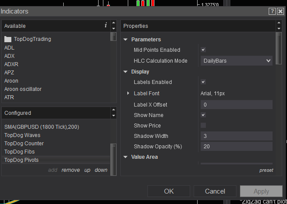Collapse the Value Area section
Image resolution: width=287 pixels, height=204 pixels.
[125, 157]
